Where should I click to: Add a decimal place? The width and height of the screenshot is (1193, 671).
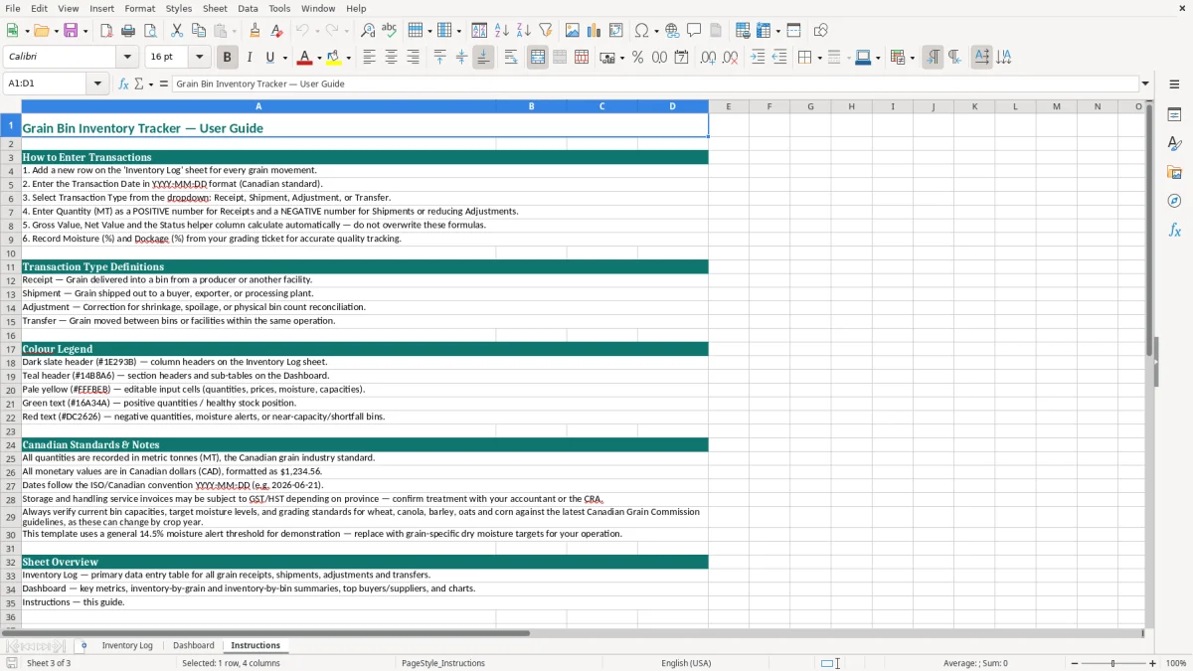click(708, 58)
